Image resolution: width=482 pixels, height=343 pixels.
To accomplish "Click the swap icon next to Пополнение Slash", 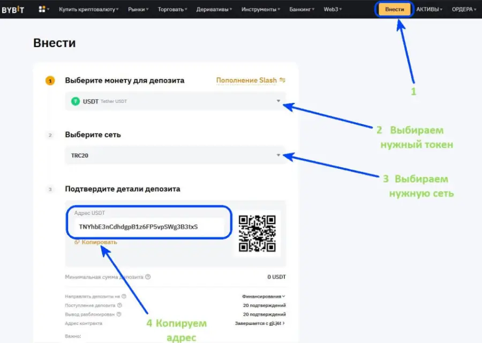I will coord(282,80).
